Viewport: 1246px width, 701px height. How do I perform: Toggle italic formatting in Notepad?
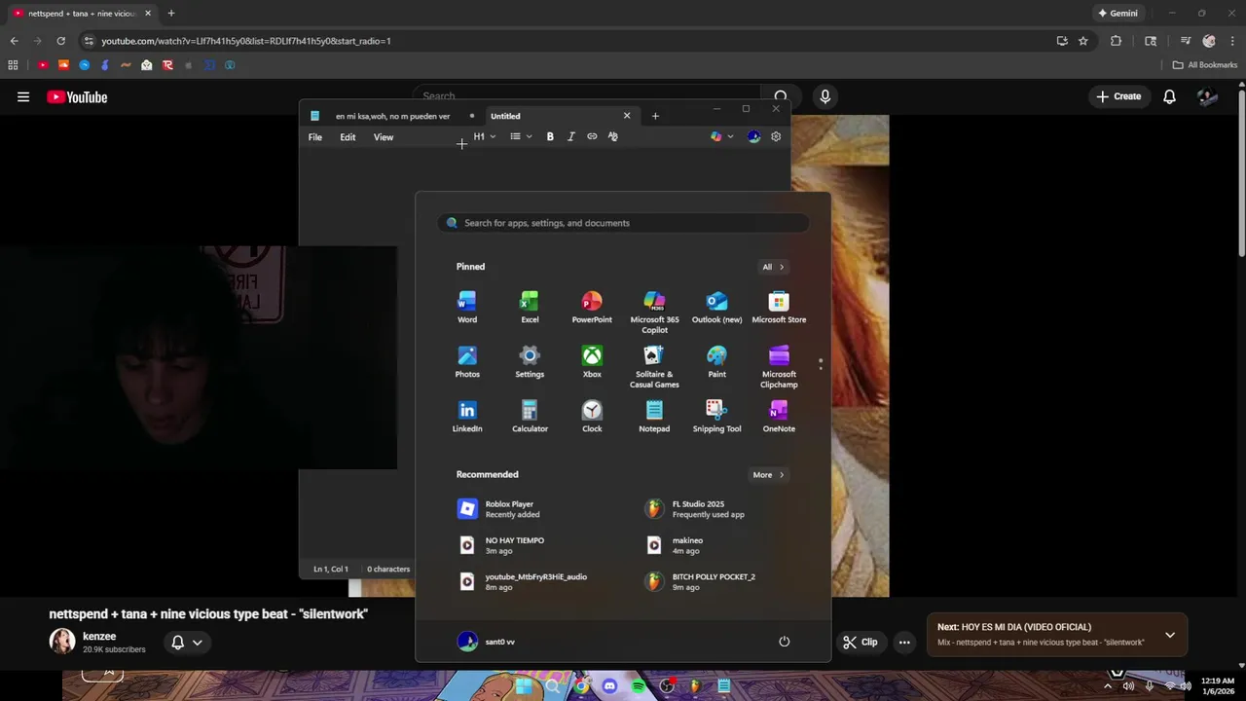[570, 136]
